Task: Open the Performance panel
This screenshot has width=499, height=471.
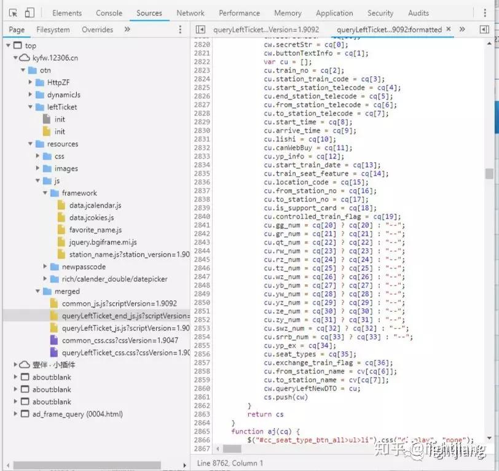Action: click(239, 13)
